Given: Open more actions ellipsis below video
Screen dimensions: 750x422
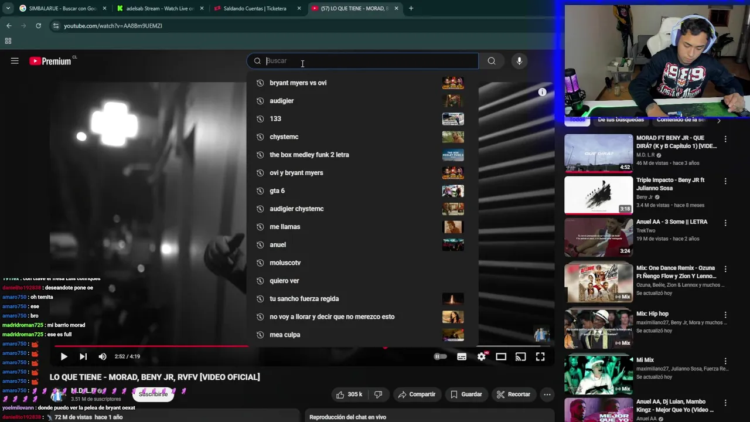Looking at the screenshot, I should (x=547, y=394).
